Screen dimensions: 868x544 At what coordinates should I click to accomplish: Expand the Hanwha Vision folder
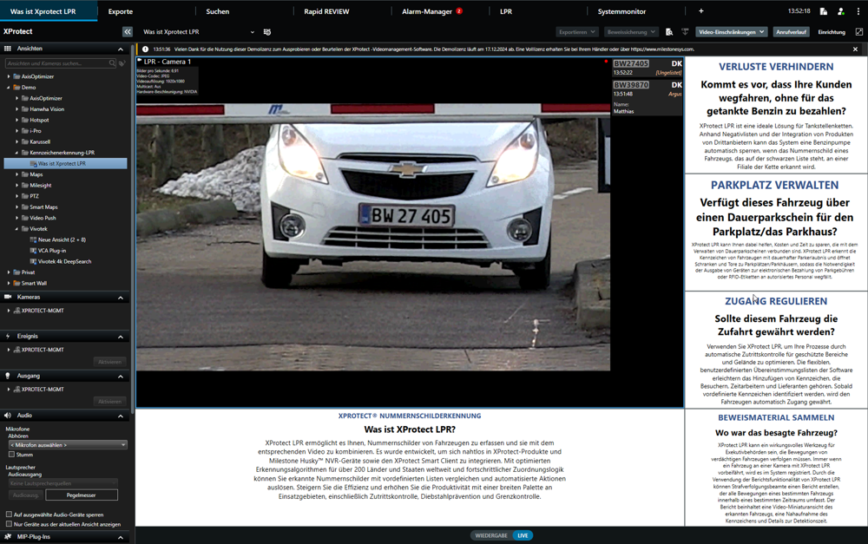[x=16, y=109]
